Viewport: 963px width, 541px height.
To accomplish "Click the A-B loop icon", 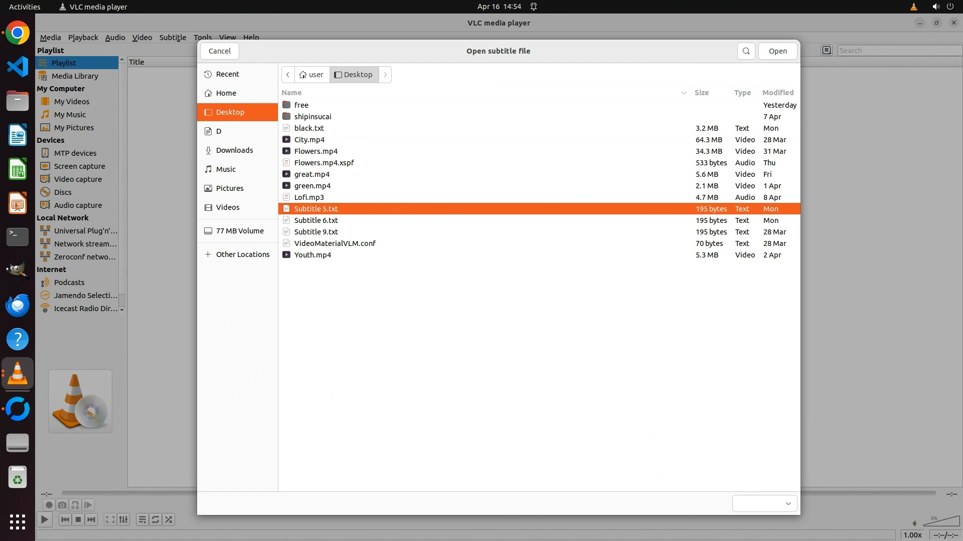I will coord(75,505).
